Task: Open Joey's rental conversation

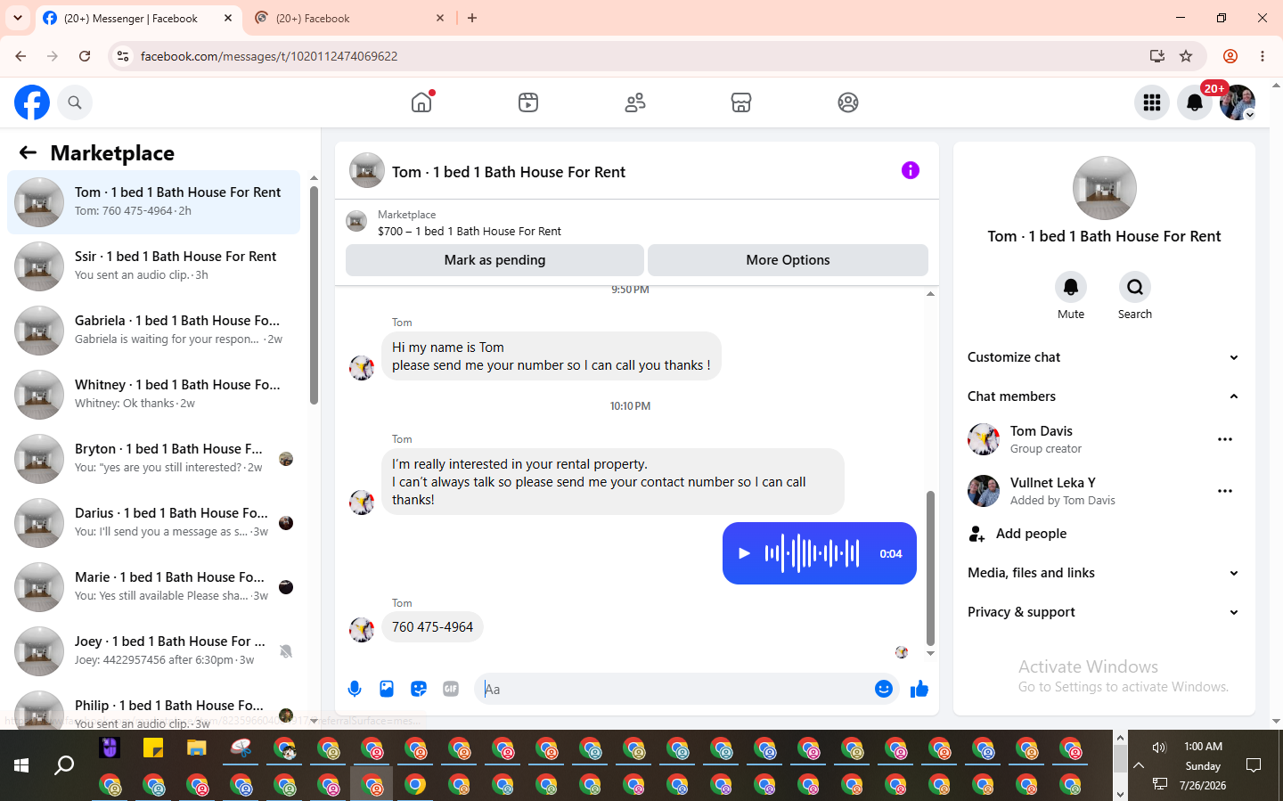Action: pyautogui.click(x=153, y=651)
